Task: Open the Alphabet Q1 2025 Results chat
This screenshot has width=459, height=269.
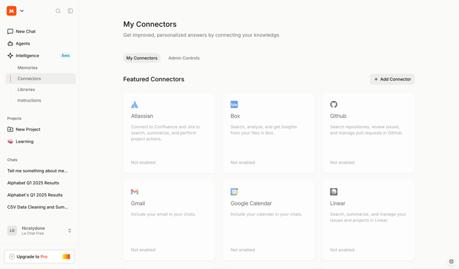Action: pos(33,183)
